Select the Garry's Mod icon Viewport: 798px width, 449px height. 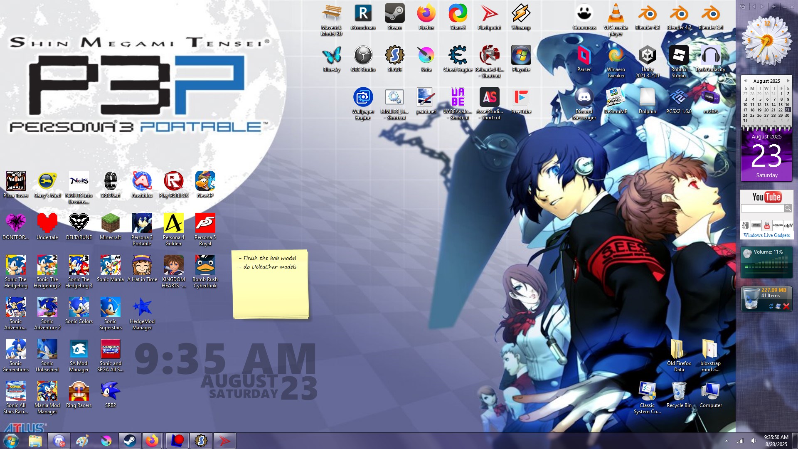[x=47, y=185]
